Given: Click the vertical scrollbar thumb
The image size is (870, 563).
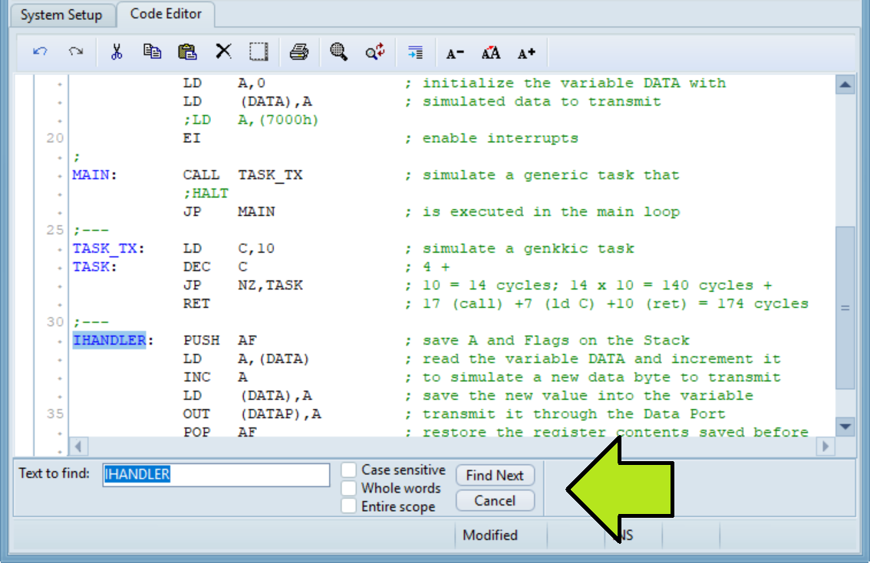Looking at the screenshot, I should point(845,308).
